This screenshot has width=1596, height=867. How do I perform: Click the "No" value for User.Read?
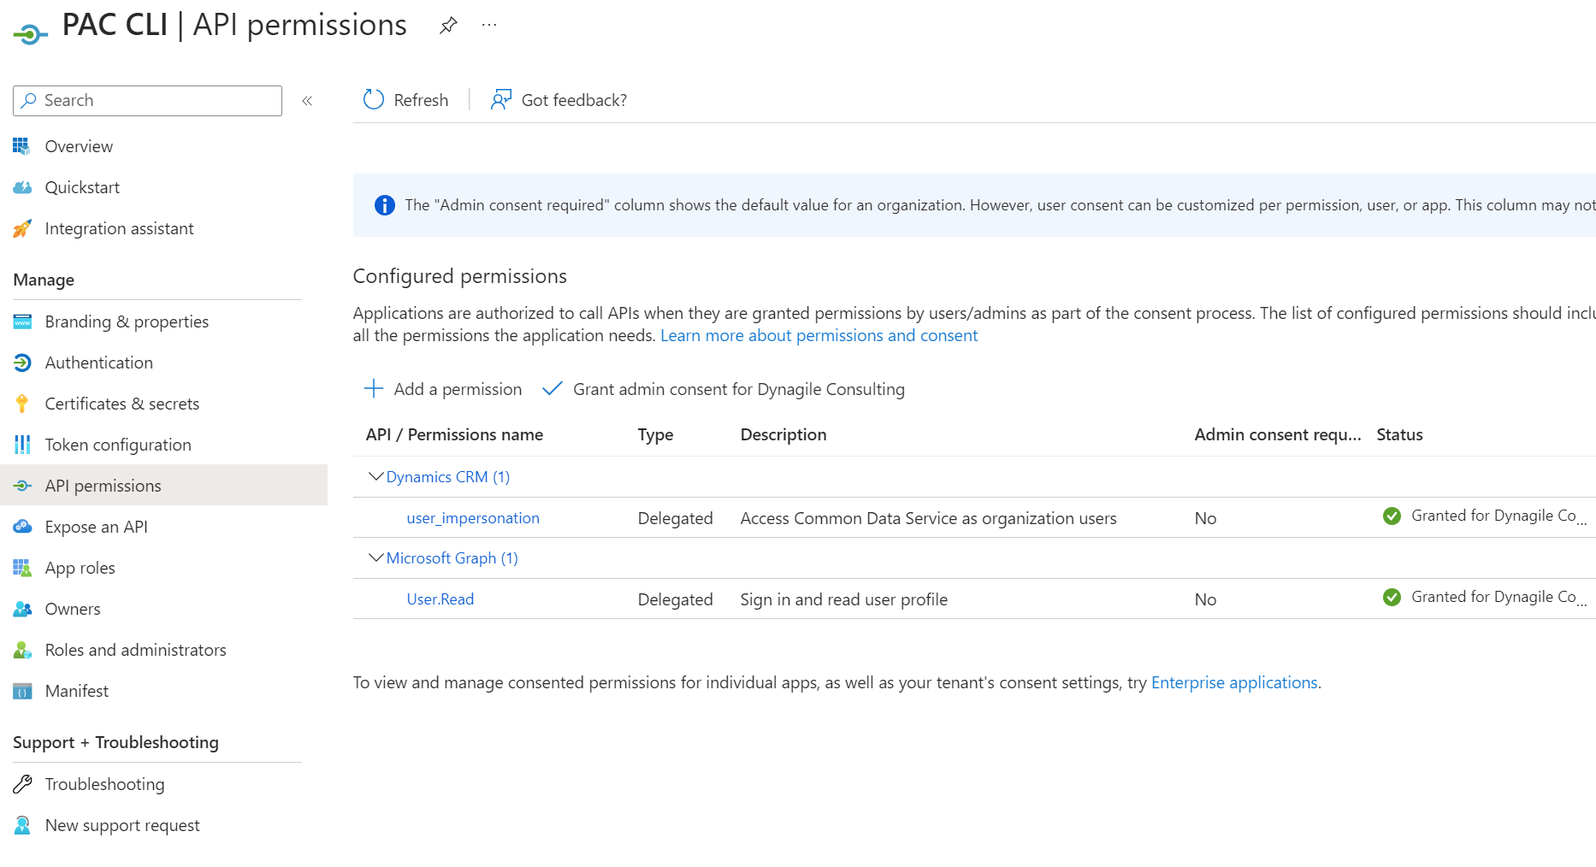pos(1205,599)
